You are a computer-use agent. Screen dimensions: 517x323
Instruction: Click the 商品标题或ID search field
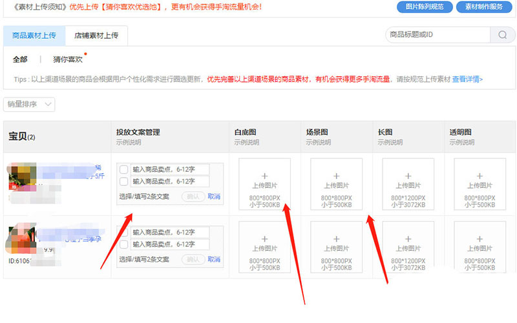tap(438, 35)
